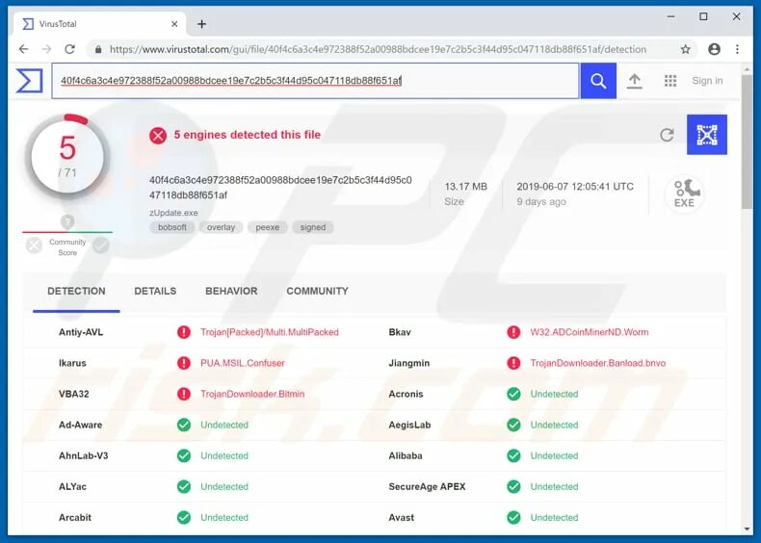Click the 2019-06-07 12:05:41 UTC date
The image size is (761, 543).
pyautogui.click(x=575, y=187)
